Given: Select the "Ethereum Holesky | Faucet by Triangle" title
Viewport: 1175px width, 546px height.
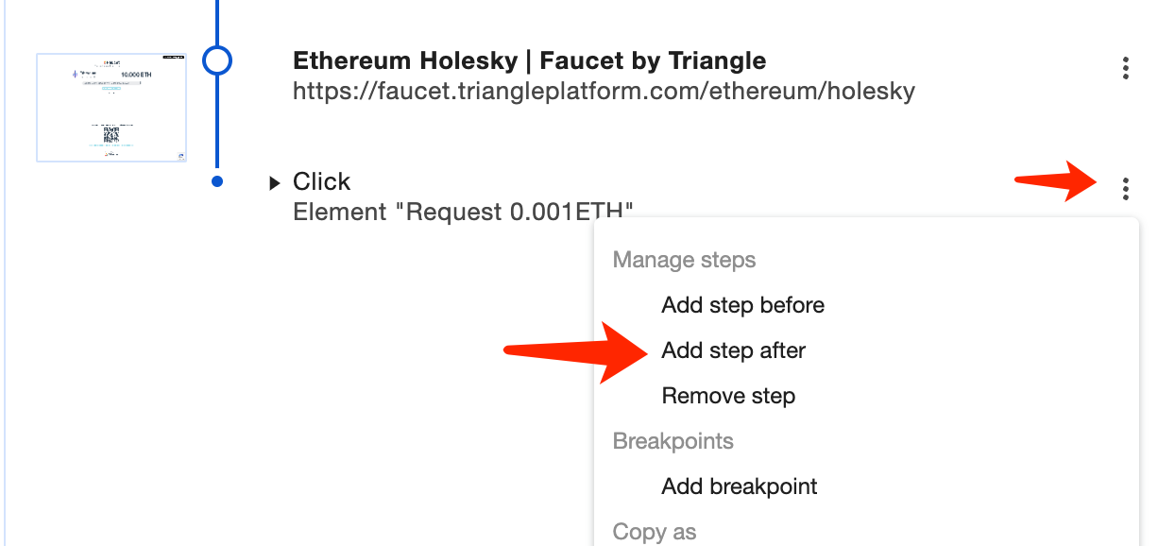Looking at the screenshot, I should (529, 61).
